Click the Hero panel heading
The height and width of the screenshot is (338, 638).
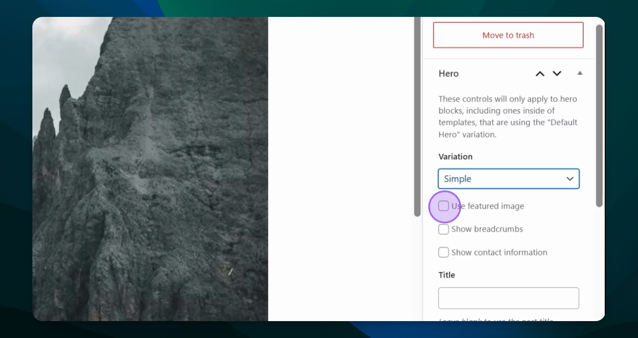448,74
